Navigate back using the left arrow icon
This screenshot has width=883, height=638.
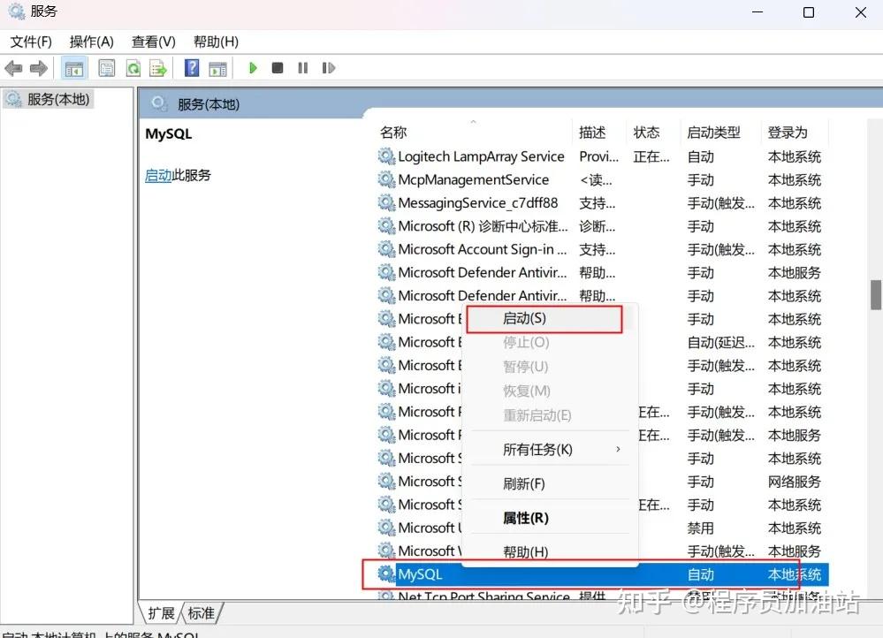click(14, 68)
